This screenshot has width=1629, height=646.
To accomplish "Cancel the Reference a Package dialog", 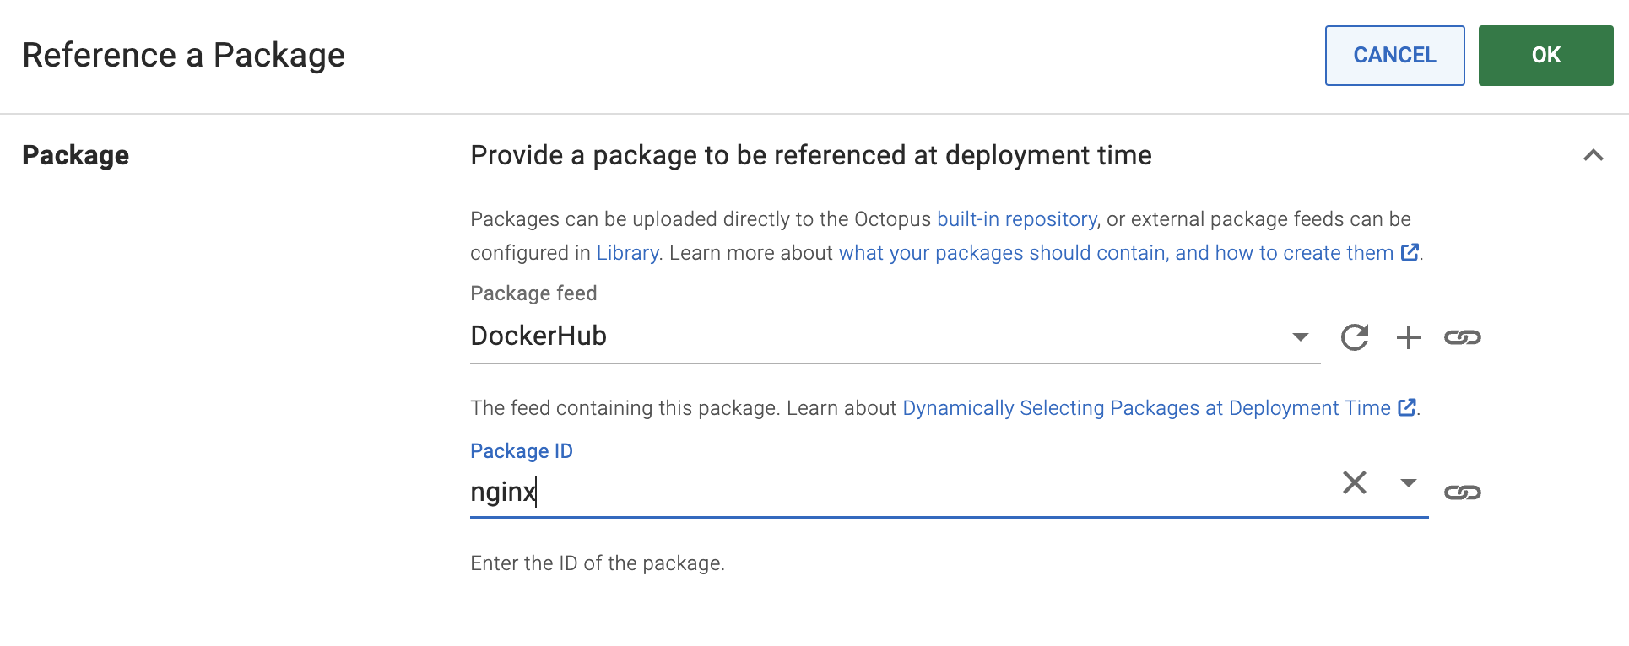I will click(1394, 55).
